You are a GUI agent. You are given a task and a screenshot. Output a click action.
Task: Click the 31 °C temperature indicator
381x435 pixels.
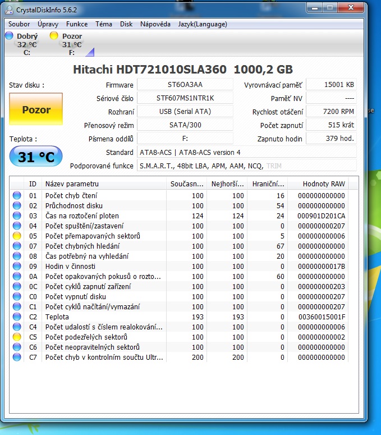[36, 157]
